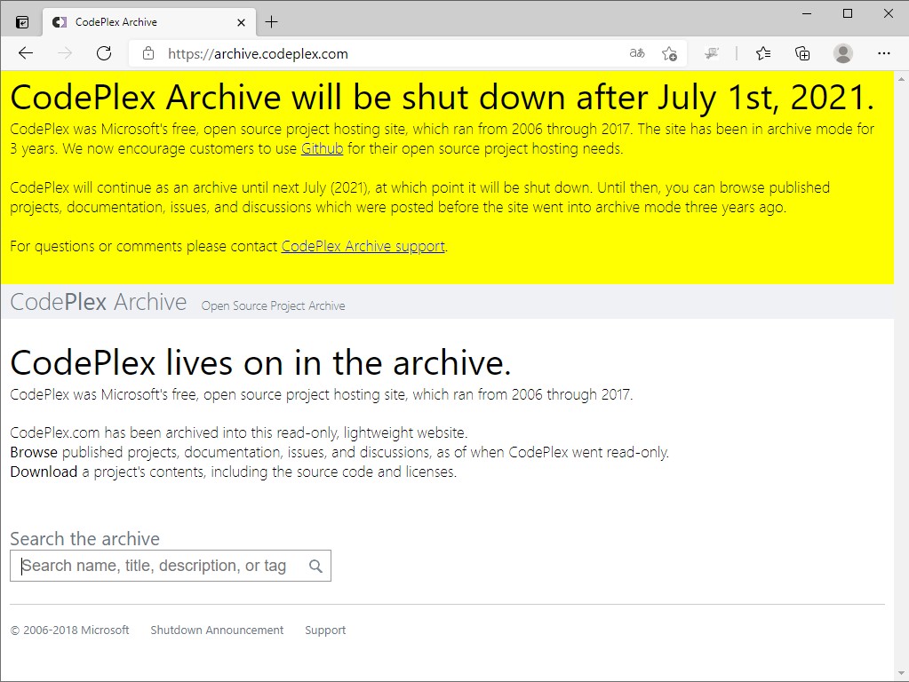Click the translate page icon
909x682 pixels.
(636, 53)
